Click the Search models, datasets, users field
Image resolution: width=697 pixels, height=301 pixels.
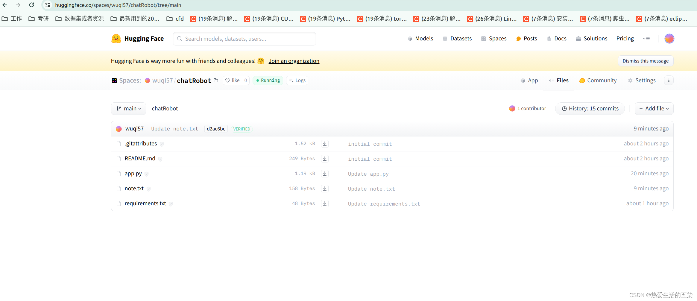click(x=245, y=39)
